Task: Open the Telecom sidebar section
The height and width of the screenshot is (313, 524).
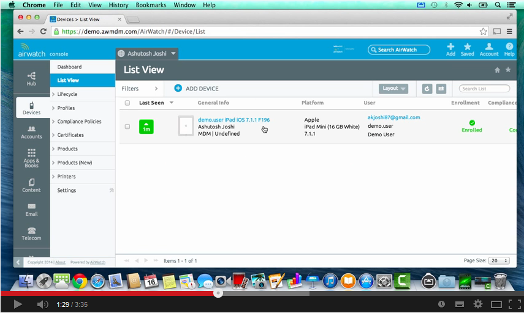Action: pos(31,234)
